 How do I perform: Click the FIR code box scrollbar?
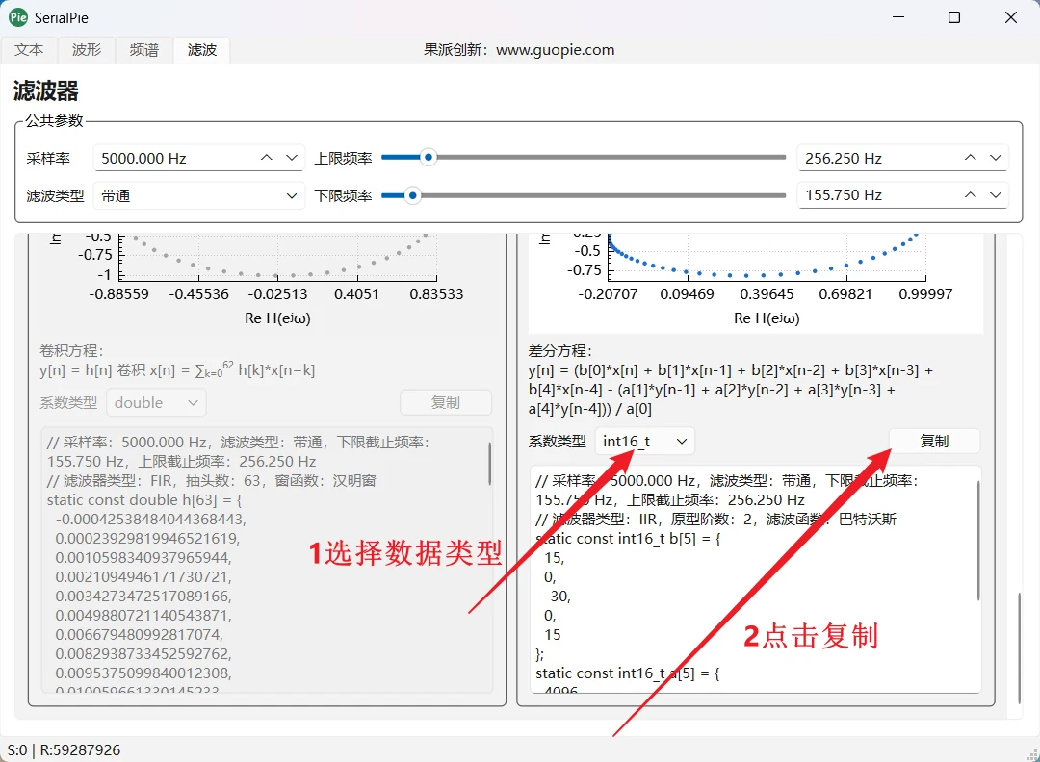tap(489, 464)
